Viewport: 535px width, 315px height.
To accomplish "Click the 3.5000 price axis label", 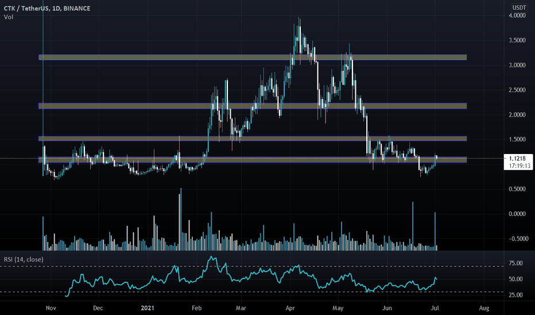I will (x=517, y=40).
